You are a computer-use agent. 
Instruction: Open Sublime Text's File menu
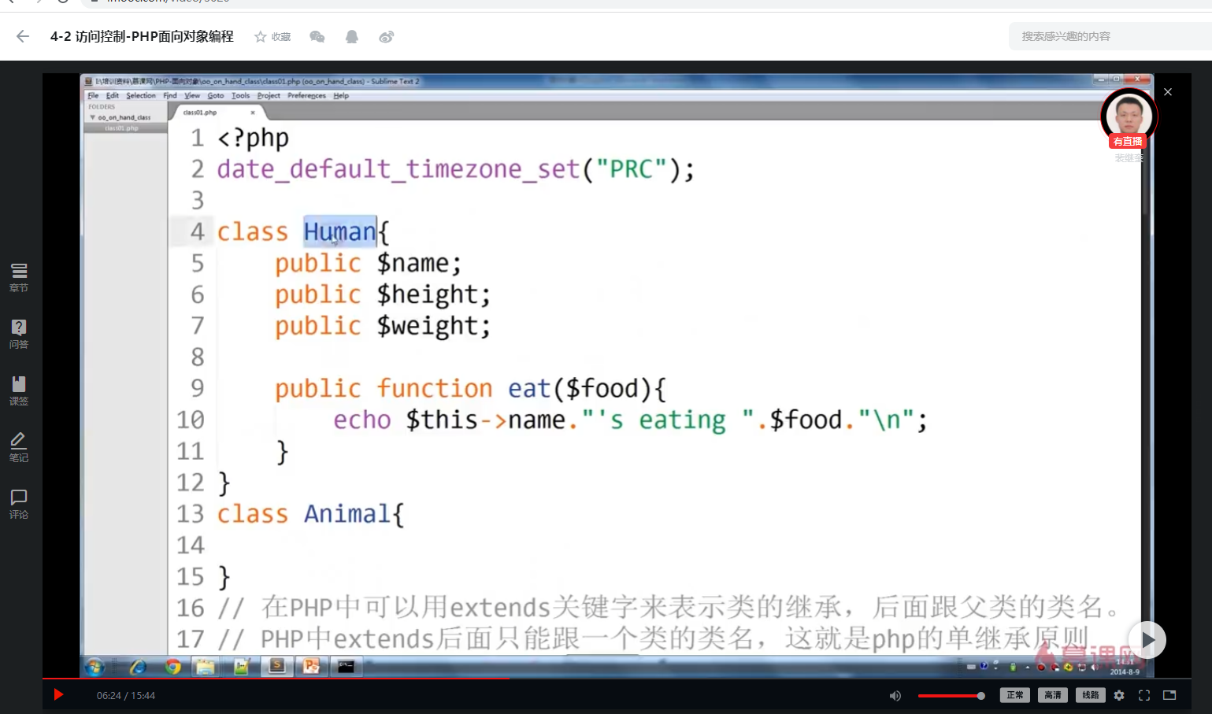93,94
